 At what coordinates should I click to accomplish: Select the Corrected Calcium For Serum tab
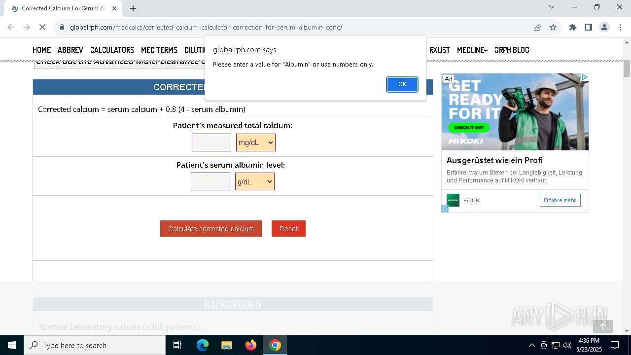[x=63, y=8]
